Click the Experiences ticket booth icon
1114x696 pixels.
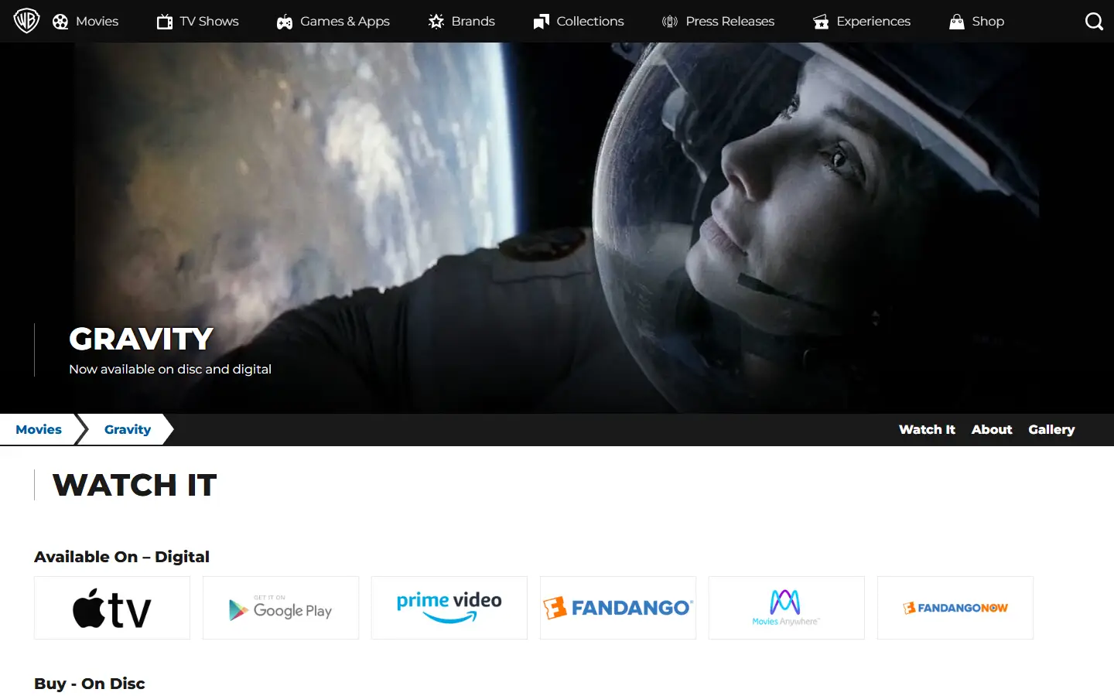click(821, 22)
